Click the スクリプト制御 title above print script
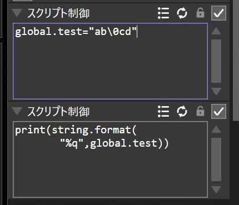239x205 pixels. [x=58, y=112]
